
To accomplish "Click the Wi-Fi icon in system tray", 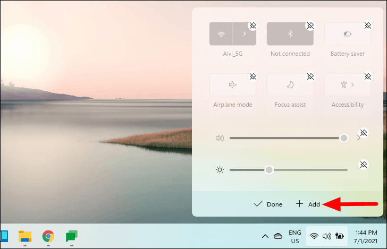I will click(x=314, y=236).
